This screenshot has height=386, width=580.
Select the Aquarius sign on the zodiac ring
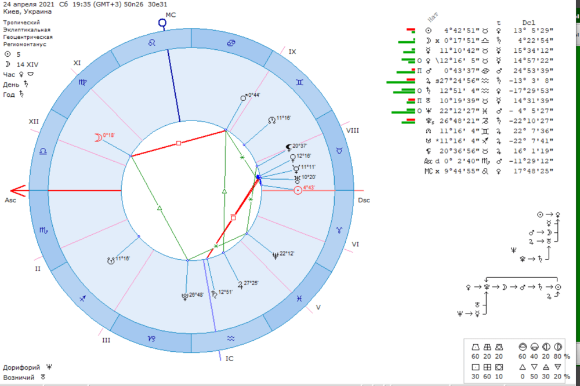pos(231,338)
